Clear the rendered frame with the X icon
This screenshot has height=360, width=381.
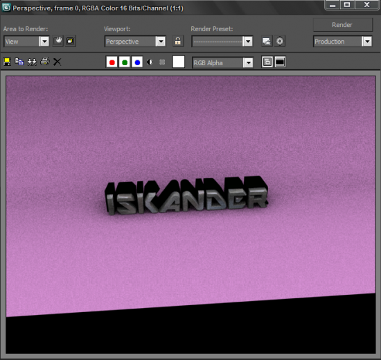click(x=57, y=62)
